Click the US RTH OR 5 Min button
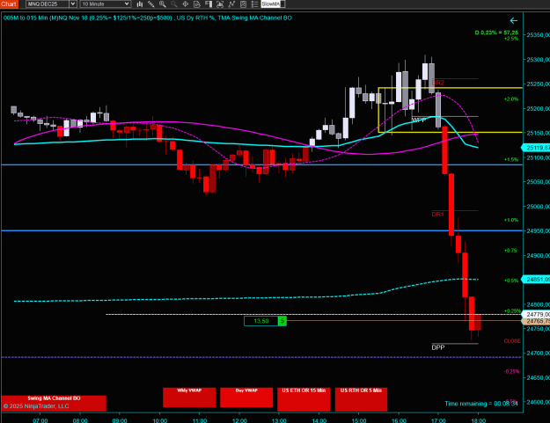 pos(361,399)
